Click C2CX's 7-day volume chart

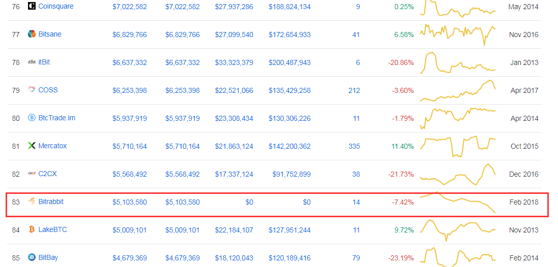(x=458, y=174)
